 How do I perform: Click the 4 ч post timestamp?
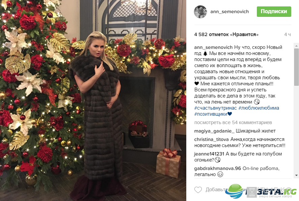pos(288,34)
